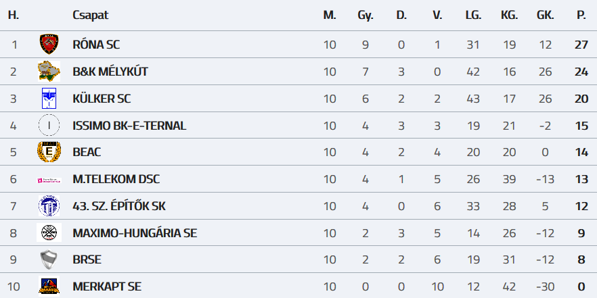Viewport: 597px width, 298px height.
Task: Open the BEAC team name link
Action: [x=87, y=152]
